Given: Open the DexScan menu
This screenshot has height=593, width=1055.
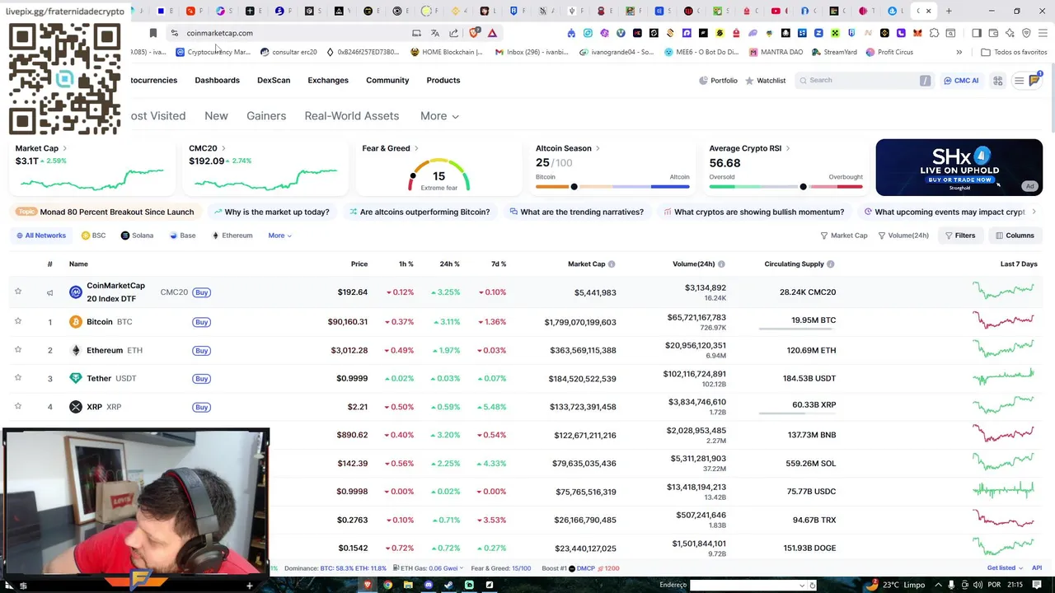Looking at the screenshot, I should pos(274,81).
